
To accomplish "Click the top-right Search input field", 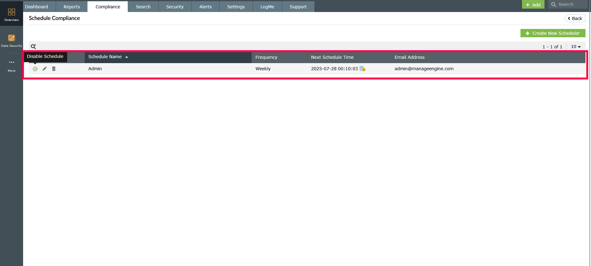I will tap(568, 4).
